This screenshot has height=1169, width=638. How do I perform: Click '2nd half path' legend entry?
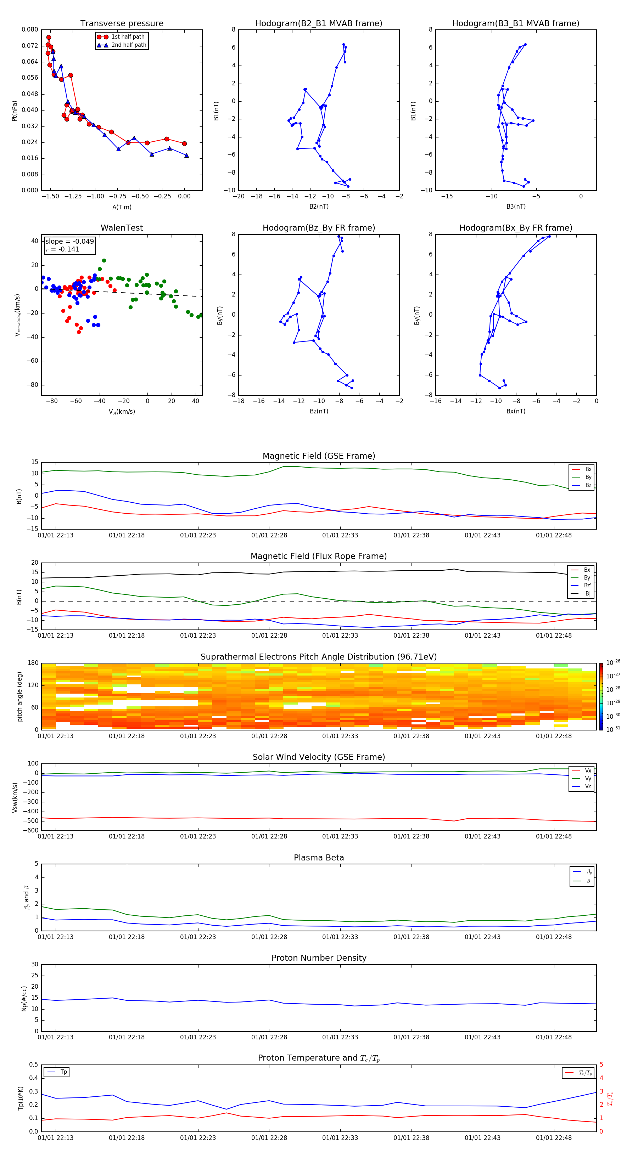[122, 45]
